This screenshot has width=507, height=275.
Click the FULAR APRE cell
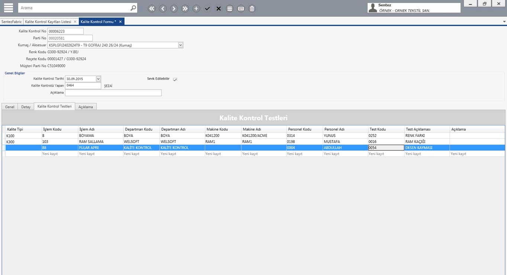click(x=101, y=148)
